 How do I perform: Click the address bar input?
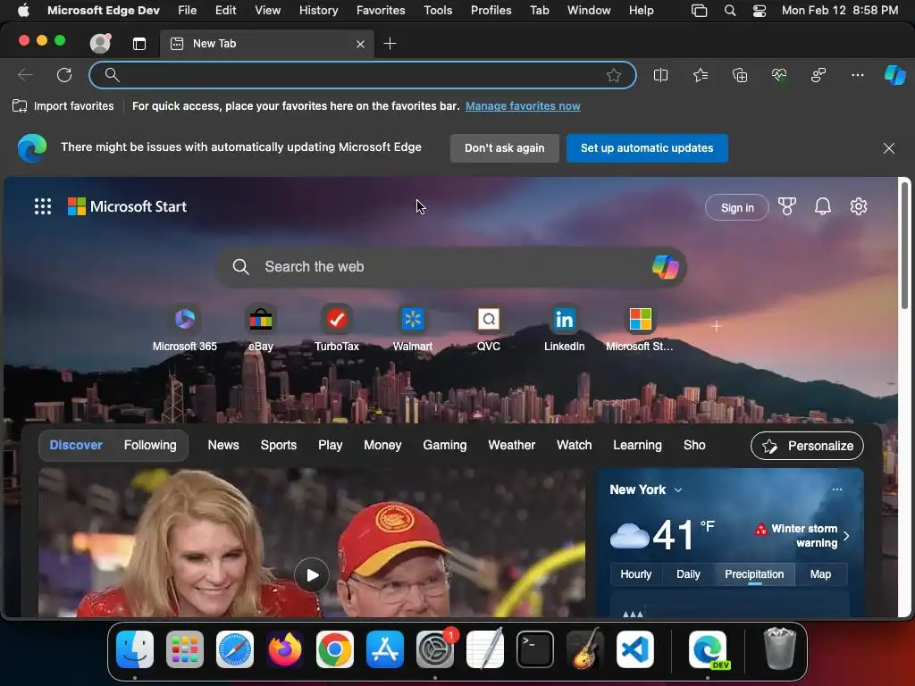click(362, 75)
